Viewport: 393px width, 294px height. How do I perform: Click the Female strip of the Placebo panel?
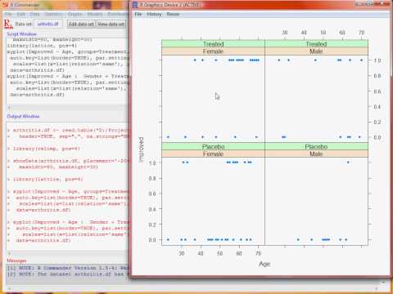pos(213,154)
